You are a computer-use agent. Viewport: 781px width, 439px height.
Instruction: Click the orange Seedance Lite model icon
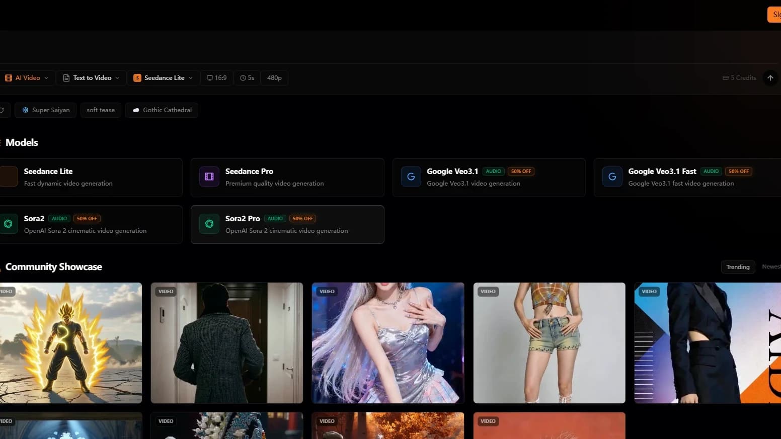pos(137,77)
